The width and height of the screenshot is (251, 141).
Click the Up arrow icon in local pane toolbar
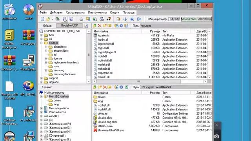tap(95, 87)
